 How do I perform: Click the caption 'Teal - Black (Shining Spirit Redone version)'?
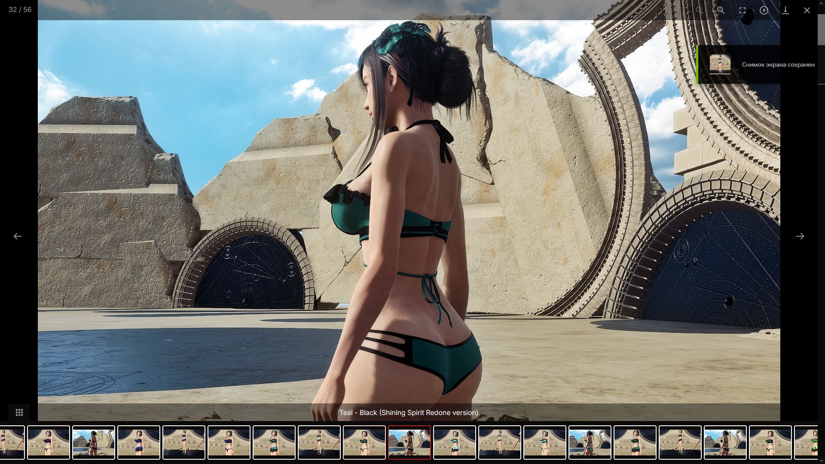click(x=409, y=412)
